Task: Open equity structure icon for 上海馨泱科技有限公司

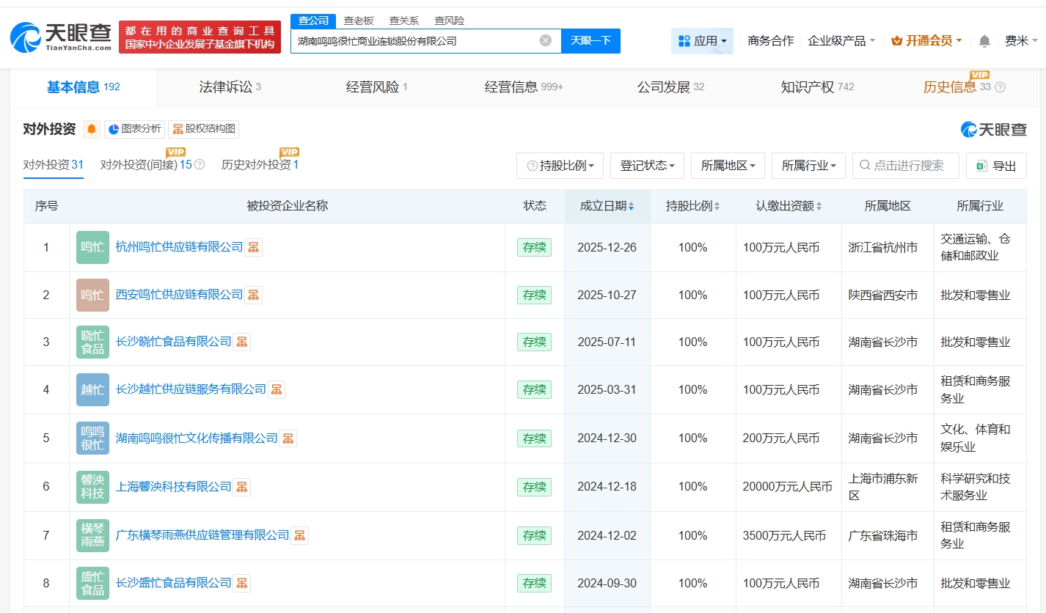Action: coord(241,487)
